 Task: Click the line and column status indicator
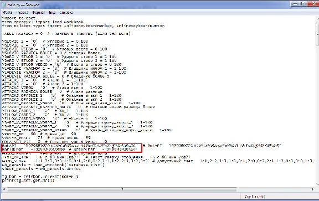click(255, 197)
